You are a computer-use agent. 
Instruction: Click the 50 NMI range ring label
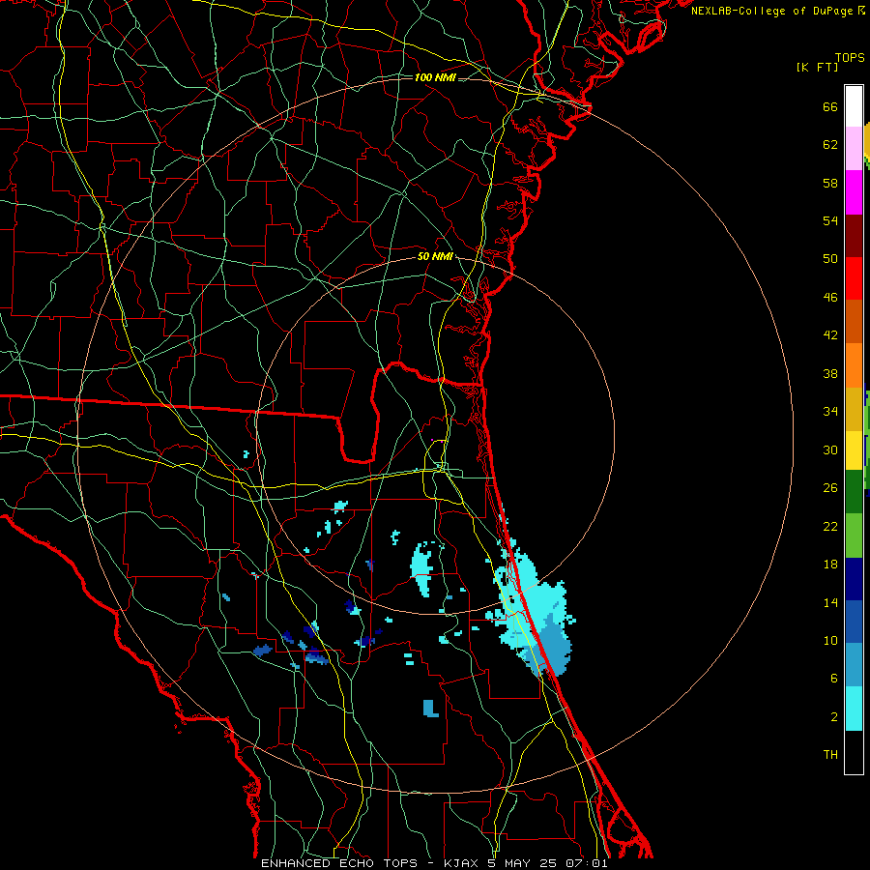tap(435, 256)
